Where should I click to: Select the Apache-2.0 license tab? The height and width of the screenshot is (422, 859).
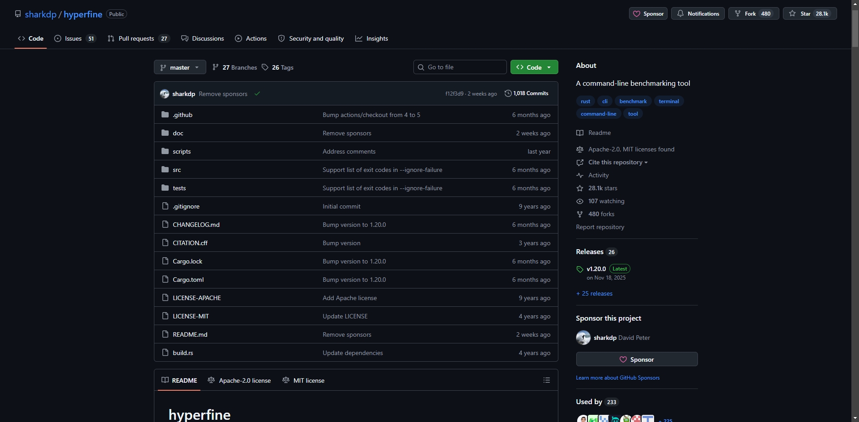239,380
